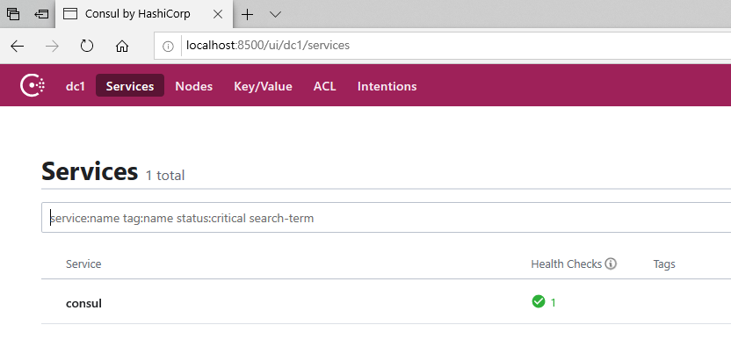Image resolution: width=731 pixels, height=354 pixels.
Task: Open a new browser tab
Action: coord(248,14)
